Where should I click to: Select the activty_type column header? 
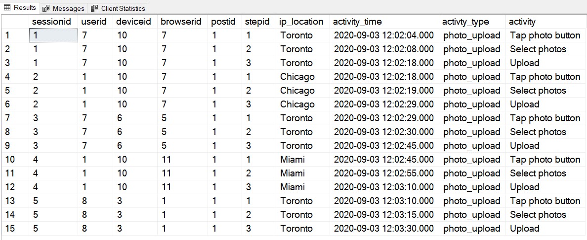coord(465,22)
